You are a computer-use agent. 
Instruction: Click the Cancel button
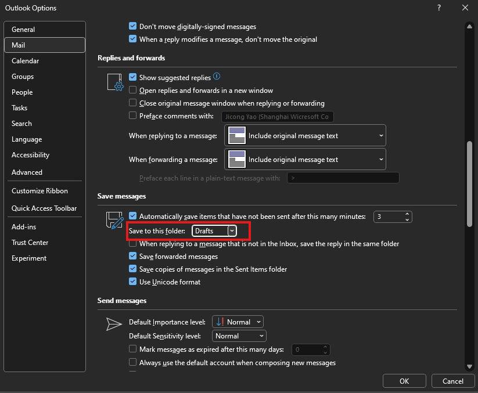coord(453,381)
